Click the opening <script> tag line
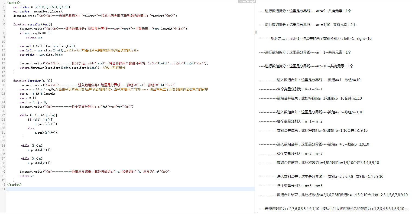Image resolution: width=412 pixels, height=214 pixels. pos(14,3)
